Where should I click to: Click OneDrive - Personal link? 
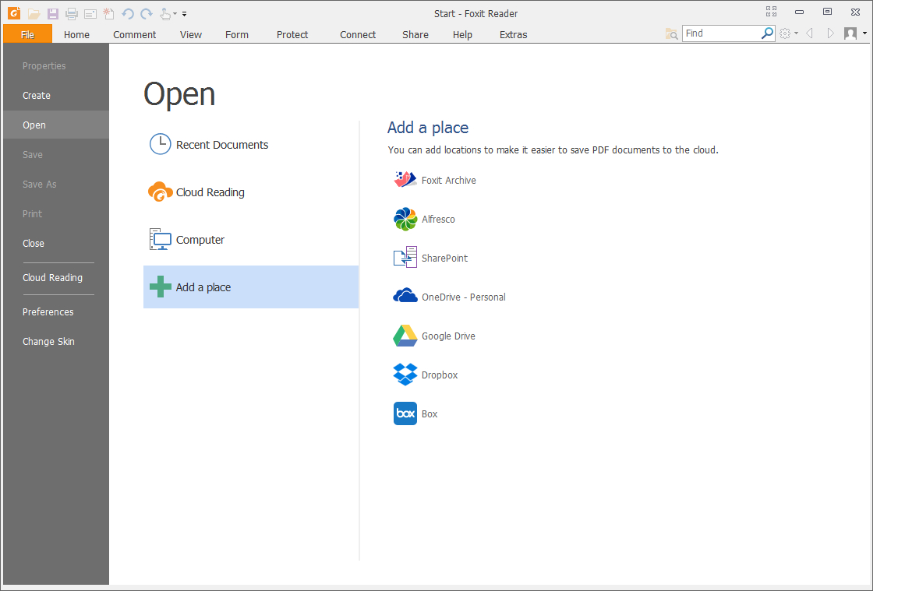click(x=463, y=297)
